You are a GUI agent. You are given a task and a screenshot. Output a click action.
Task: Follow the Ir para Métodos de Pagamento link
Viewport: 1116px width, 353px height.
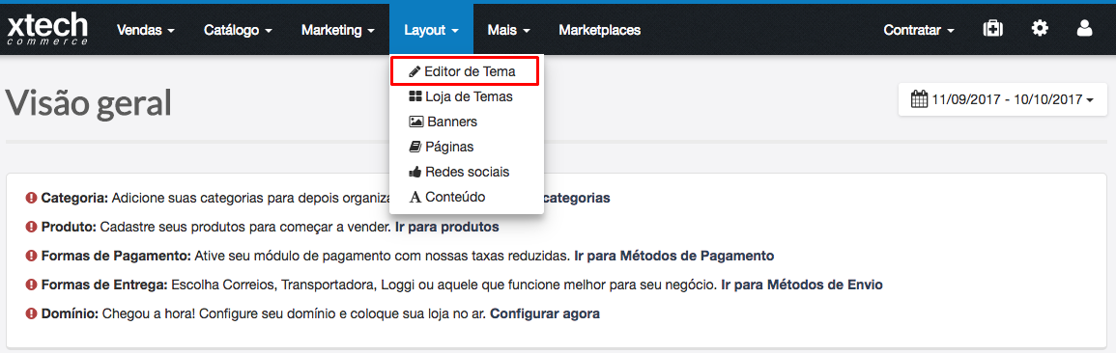click(674, 255)
